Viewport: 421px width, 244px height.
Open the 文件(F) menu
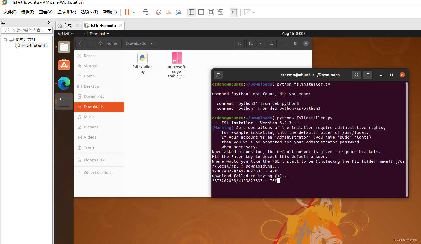(x=10, y=12)
